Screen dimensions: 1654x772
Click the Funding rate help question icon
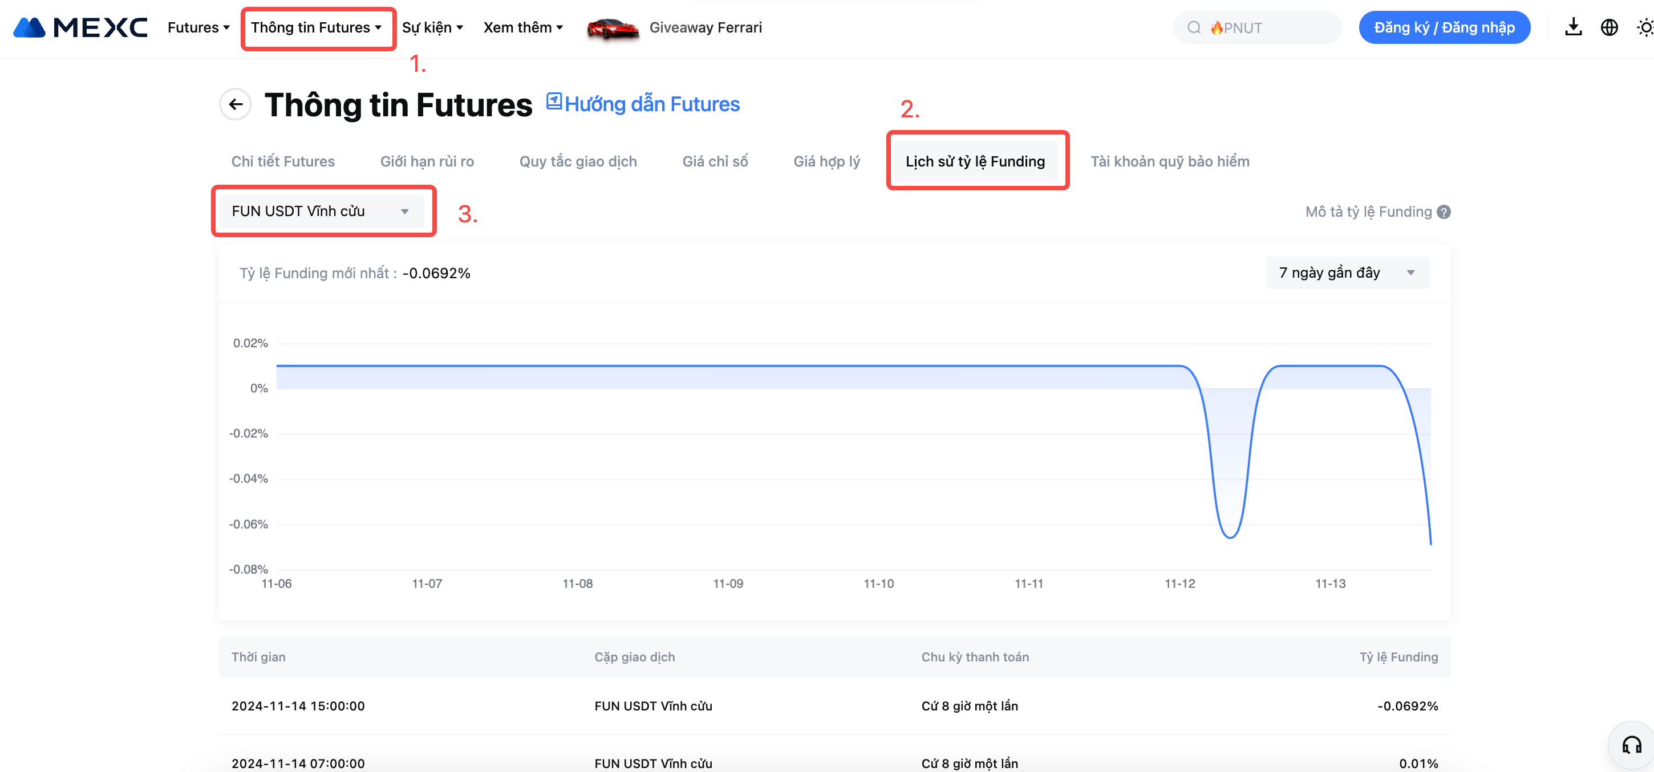(x=1444, y=212)
